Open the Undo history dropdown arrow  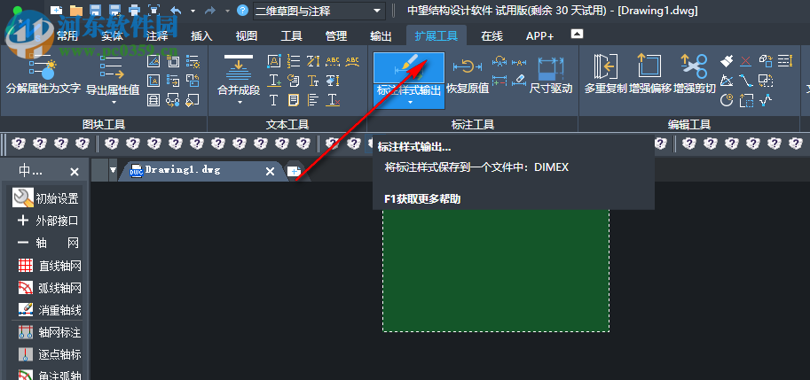pyautogui.click(x=193, y=11)
